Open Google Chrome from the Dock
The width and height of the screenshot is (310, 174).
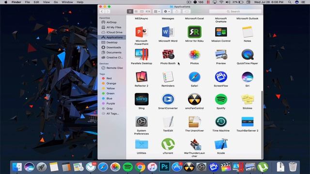click(140, 167)
